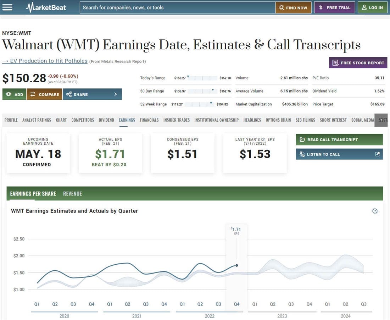Open the Analyst Ratings tab

coord(37,120)
